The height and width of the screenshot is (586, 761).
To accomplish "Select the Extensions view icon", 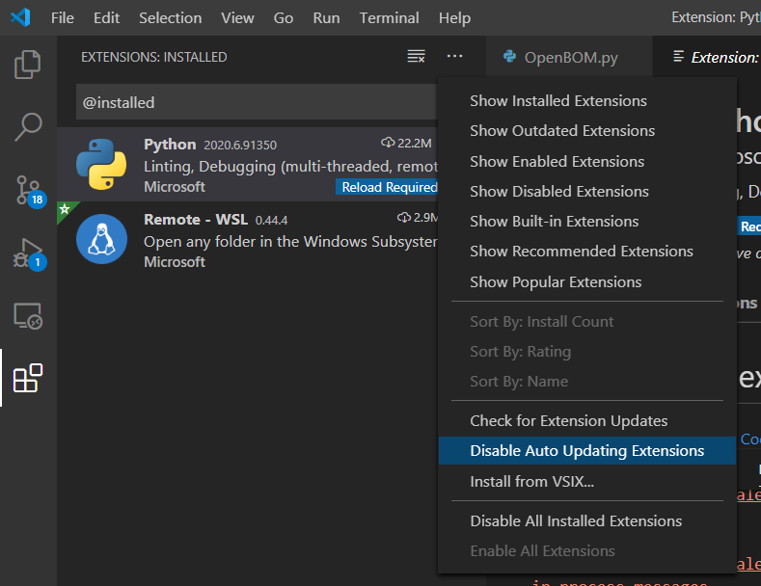I will coord(28,378).
